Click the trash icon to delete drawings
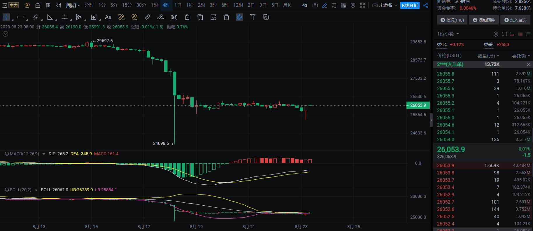Image resolution: width=533 pixels, height=231 pixels. [226, 17]
